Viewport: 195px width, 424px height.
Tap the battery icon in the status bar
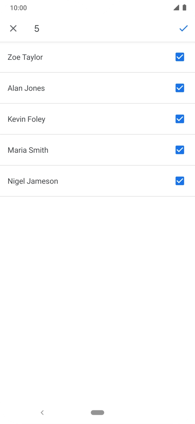pos(184,7)
